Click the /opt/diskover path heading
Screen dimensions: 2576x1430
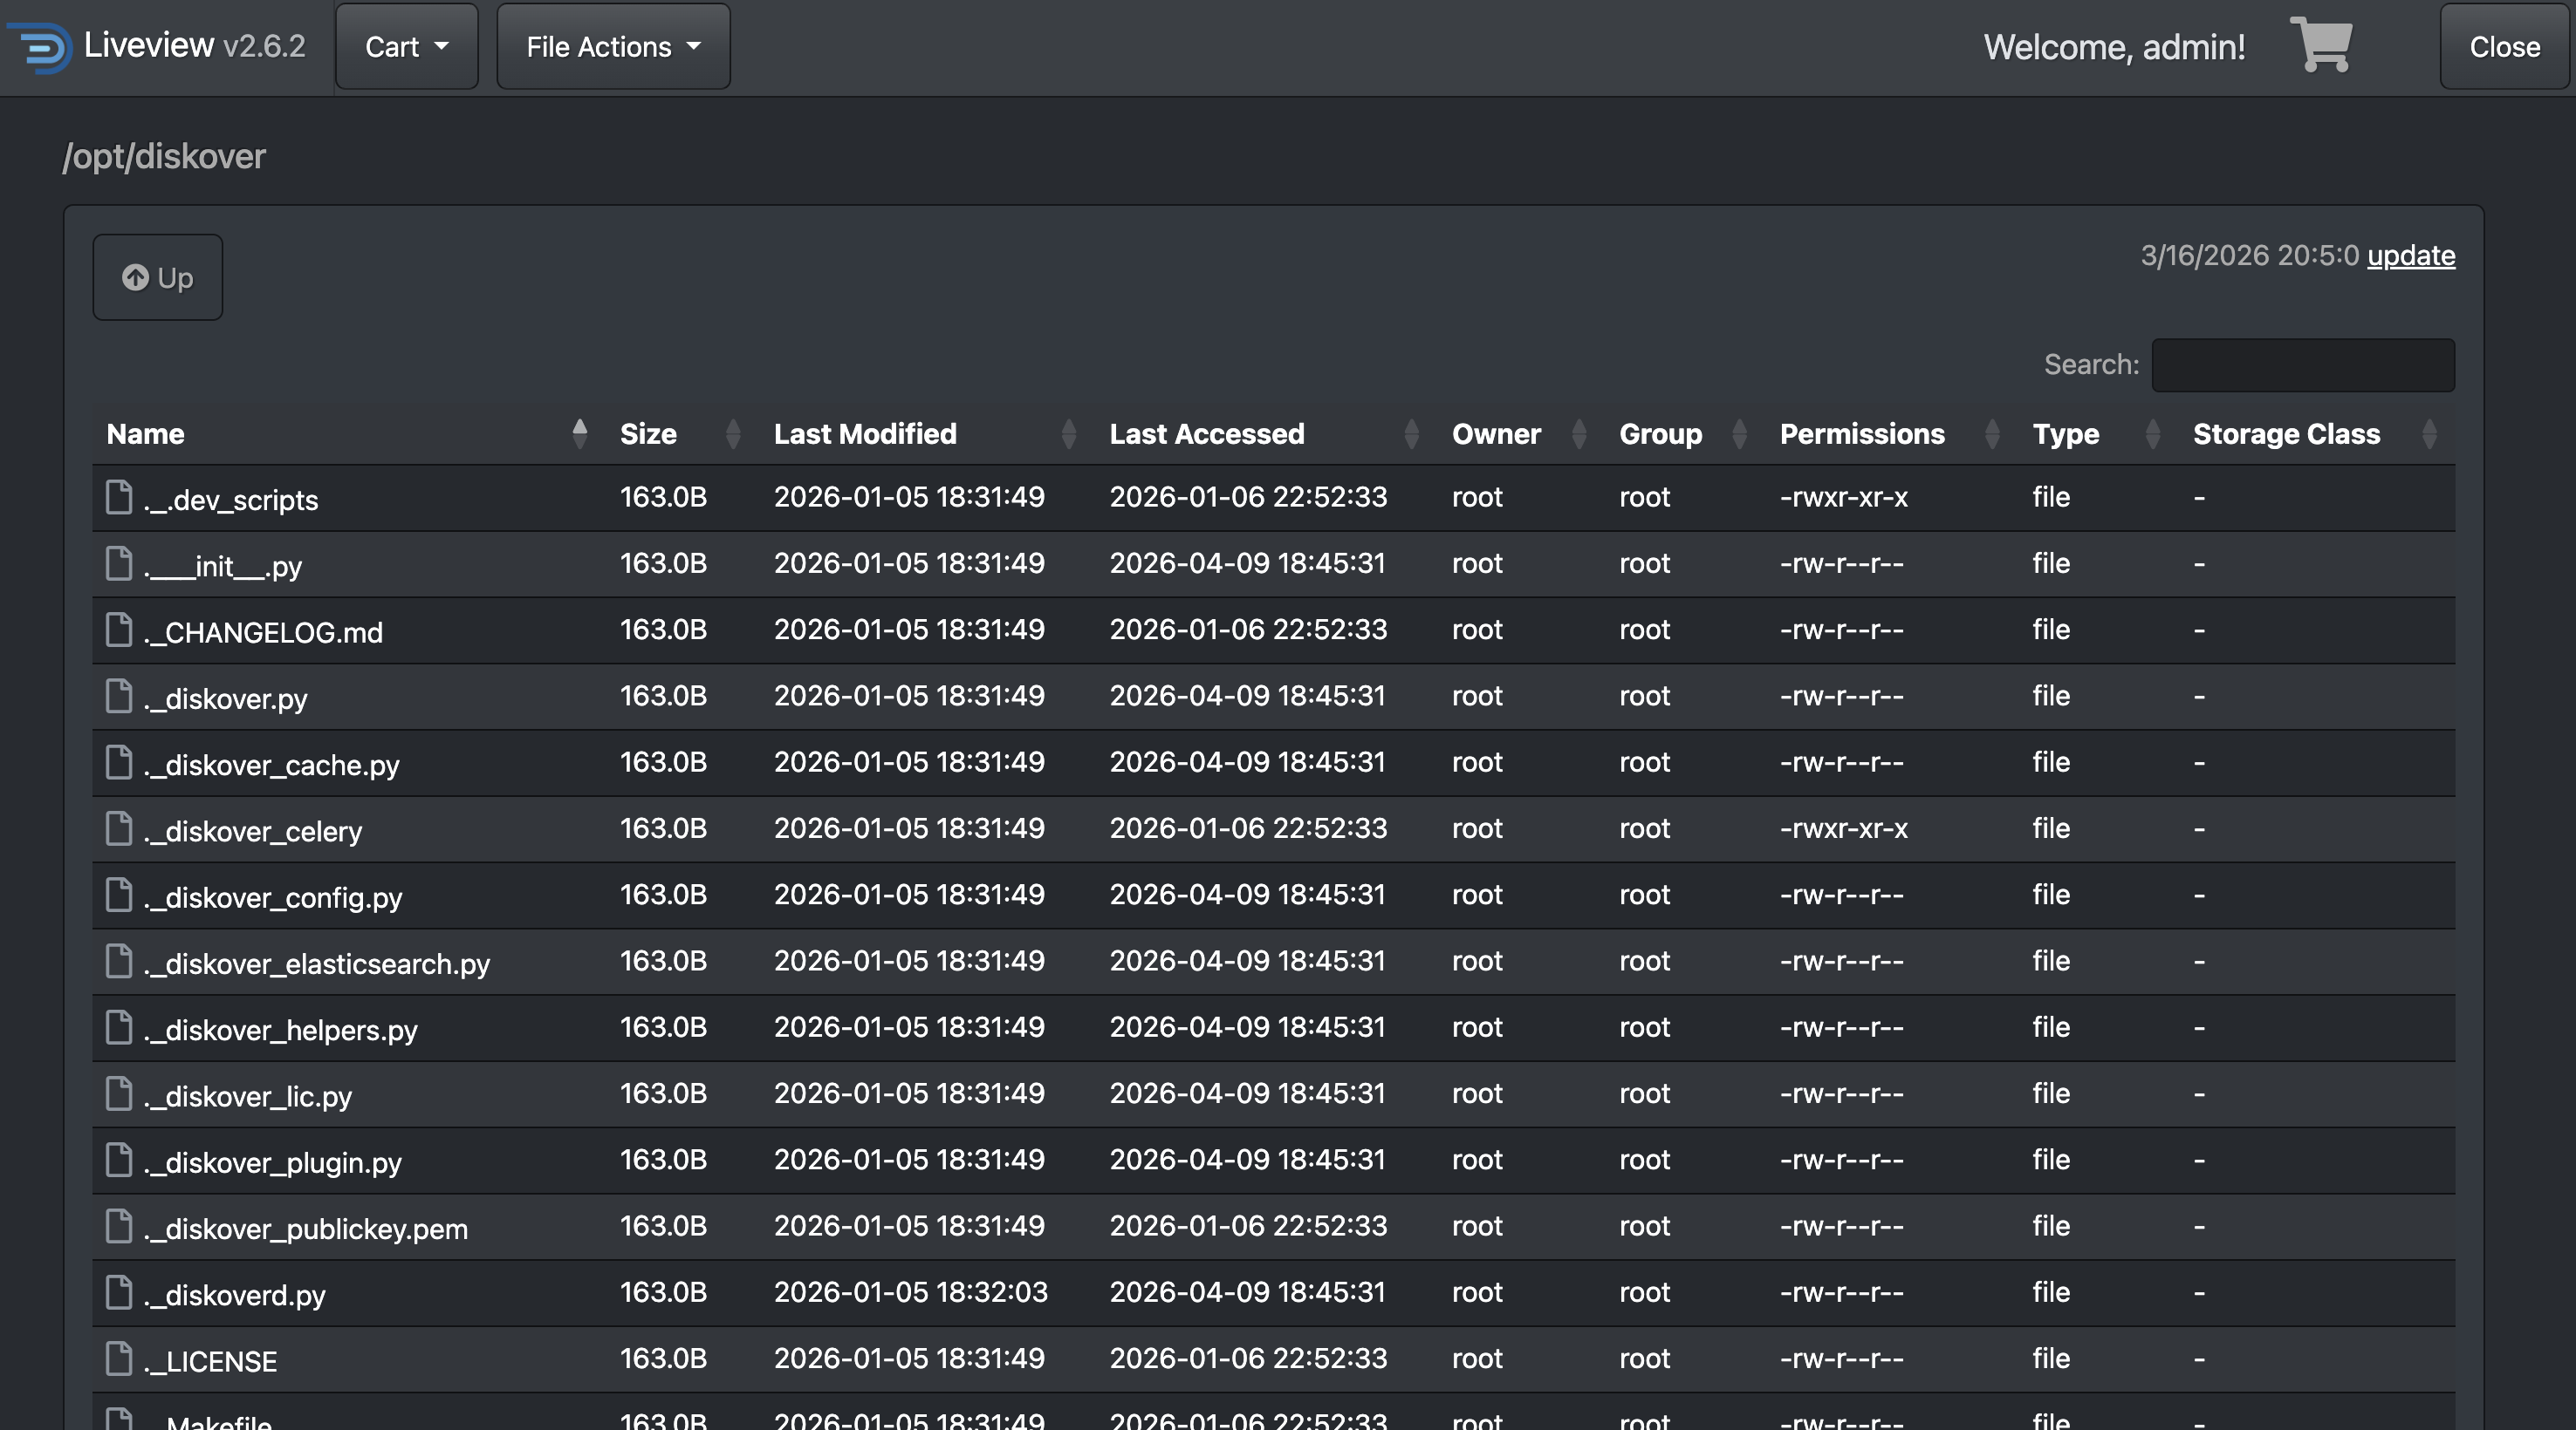164,156
